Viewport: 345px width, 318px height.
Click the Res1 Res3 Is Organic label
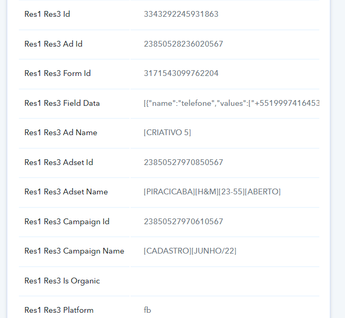coord(62,281)
